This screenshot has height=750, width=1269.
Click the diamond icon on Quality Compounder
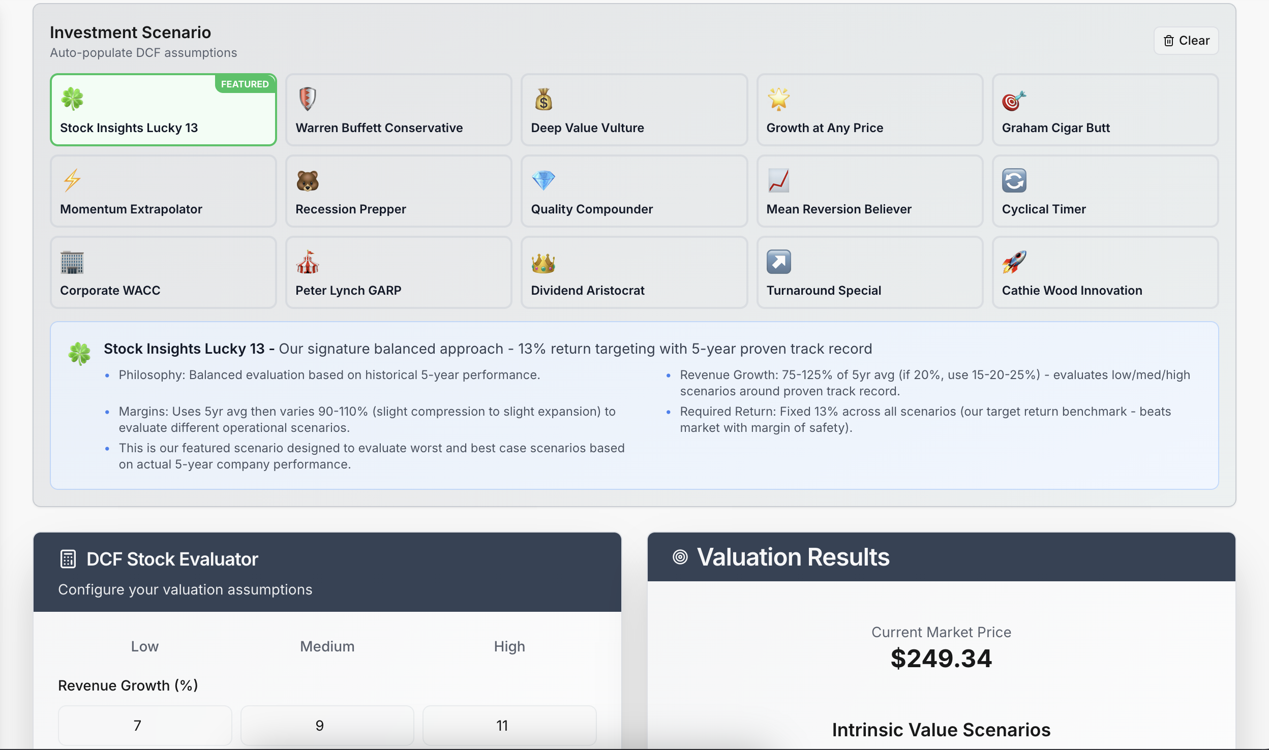[x=543, y=181]
